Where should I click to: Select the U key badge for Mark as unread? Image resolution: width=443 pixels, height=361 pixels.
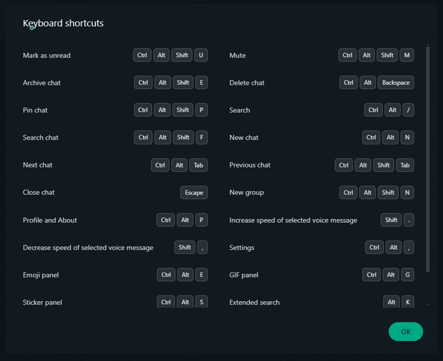tap(201, 55)
